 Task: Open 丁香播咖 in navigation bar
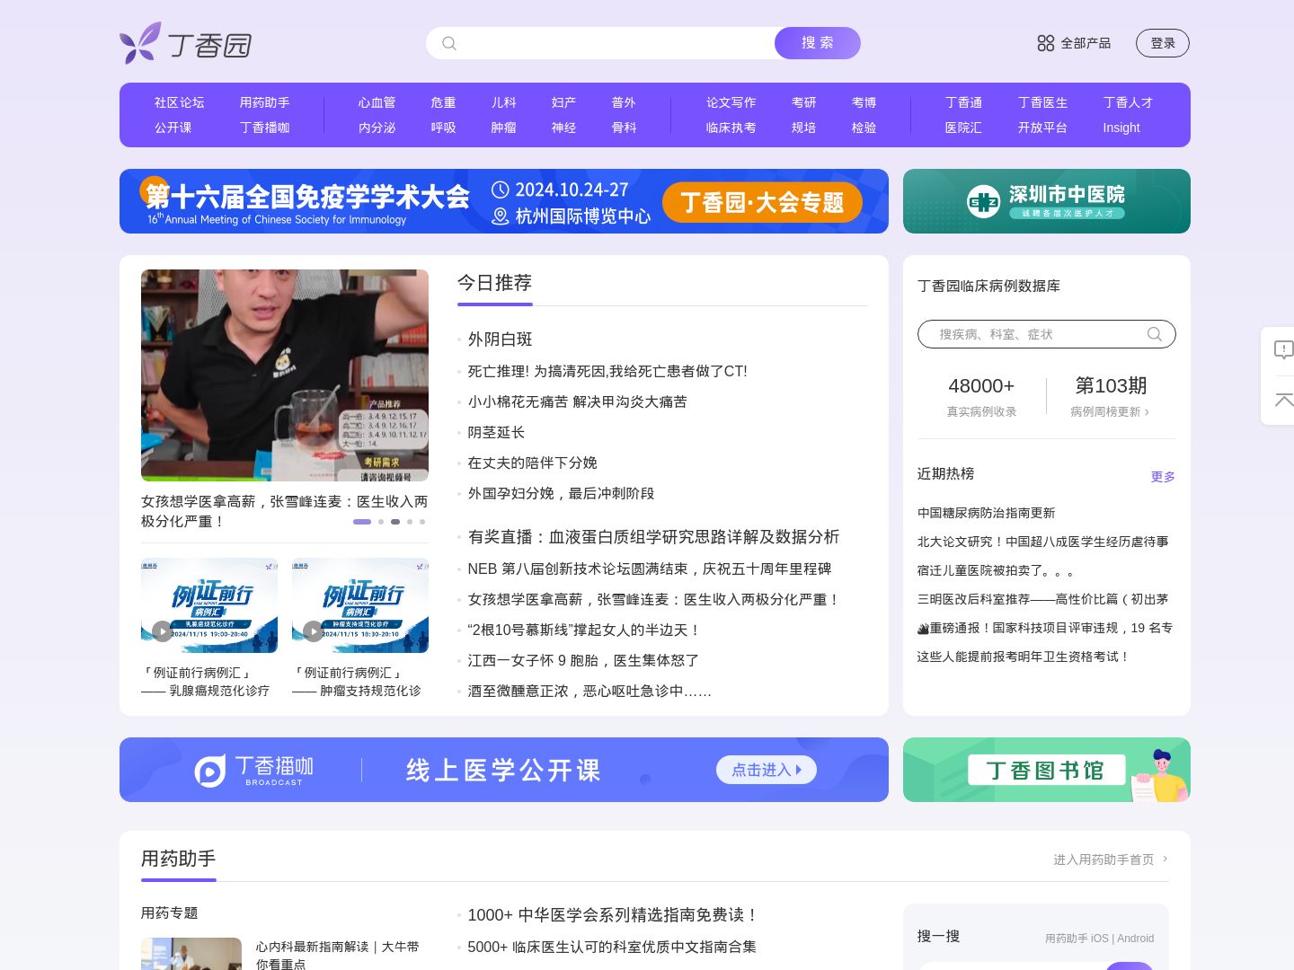pos(264,128)
